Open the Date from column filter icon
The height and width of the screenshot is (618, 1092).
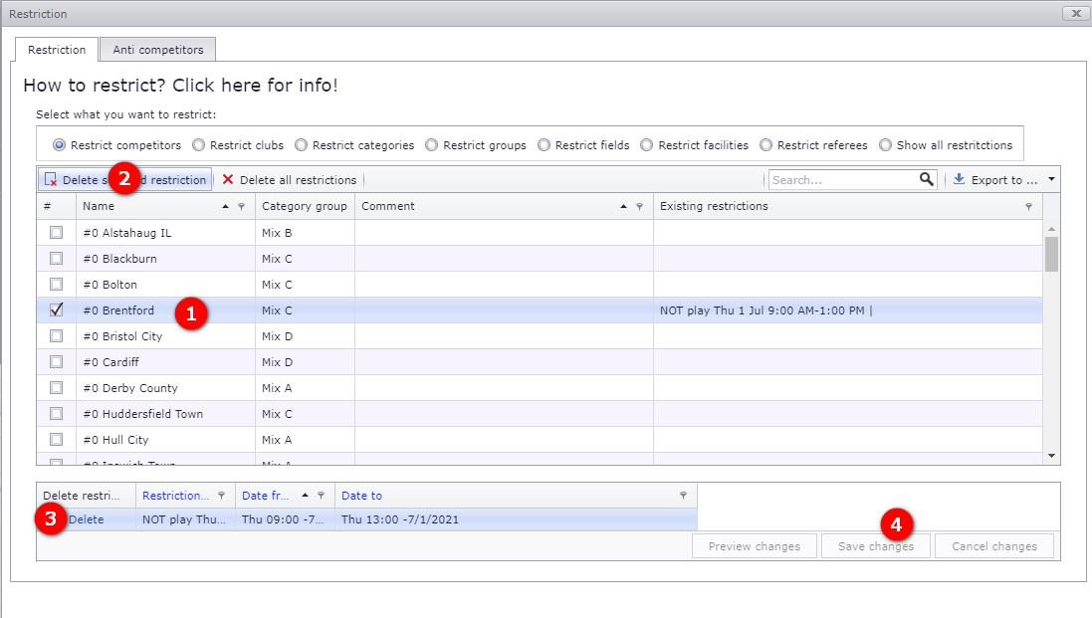(x=322, y=496)
